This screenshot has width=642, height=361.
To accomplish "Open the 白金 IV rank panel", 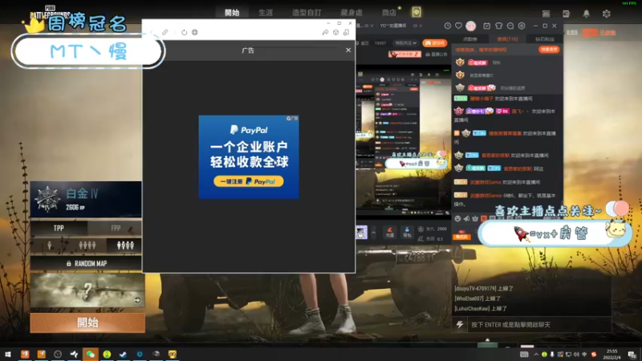I will click(86, 199).
